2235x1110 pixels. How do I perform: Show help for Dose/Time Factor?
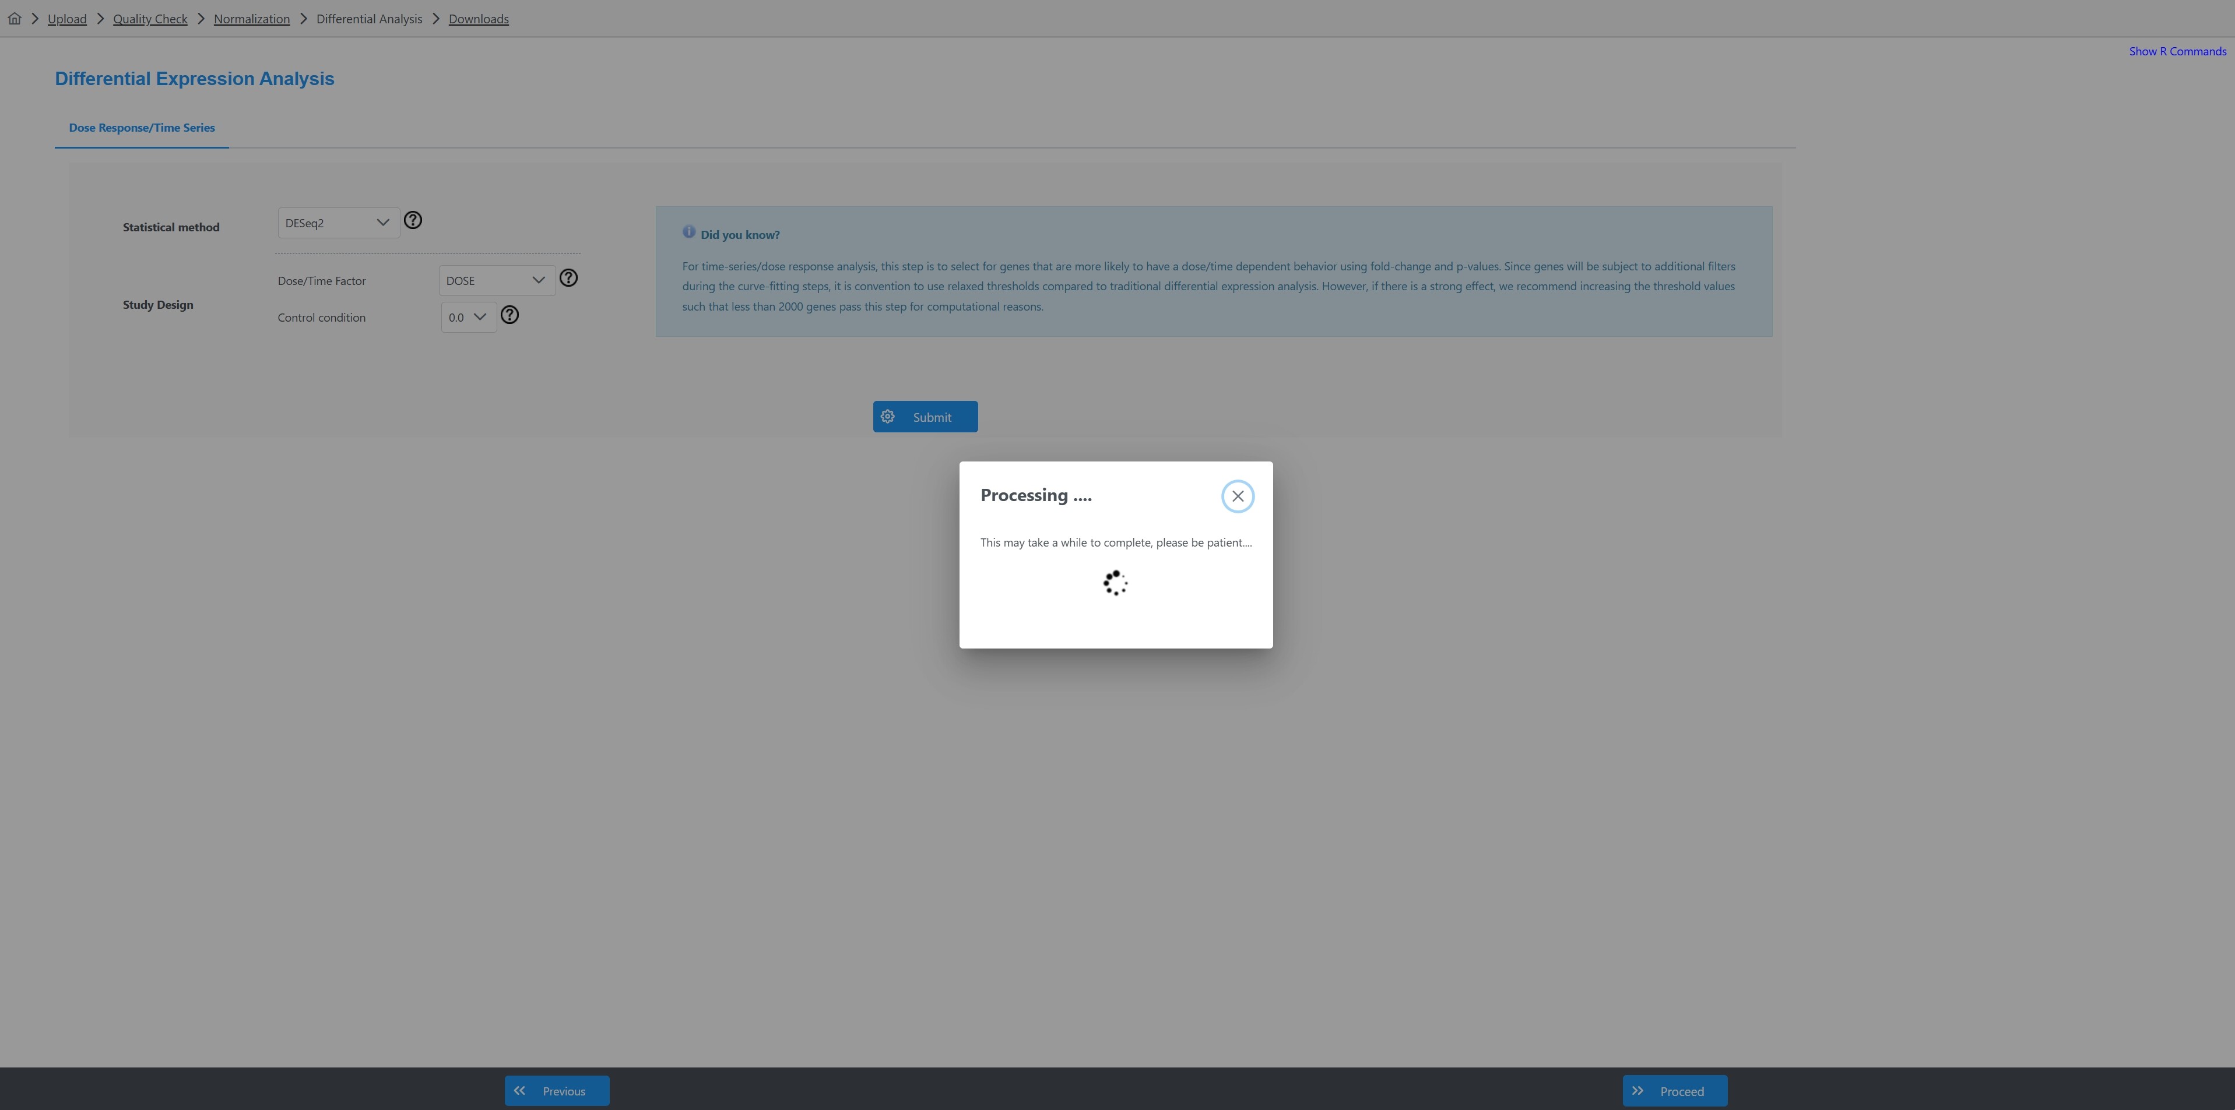(x=568, y=277)
